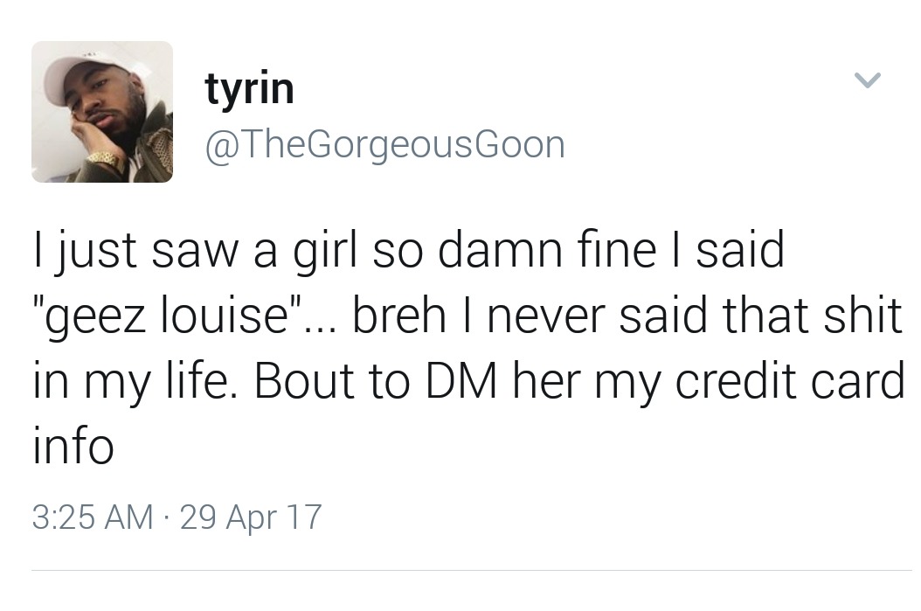Visit the @TheGorgeousGoon handle

[384, 144]
